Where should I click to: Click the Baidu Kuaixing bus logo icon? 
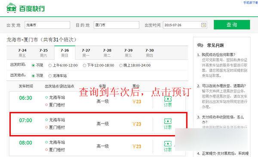point(11,8)
